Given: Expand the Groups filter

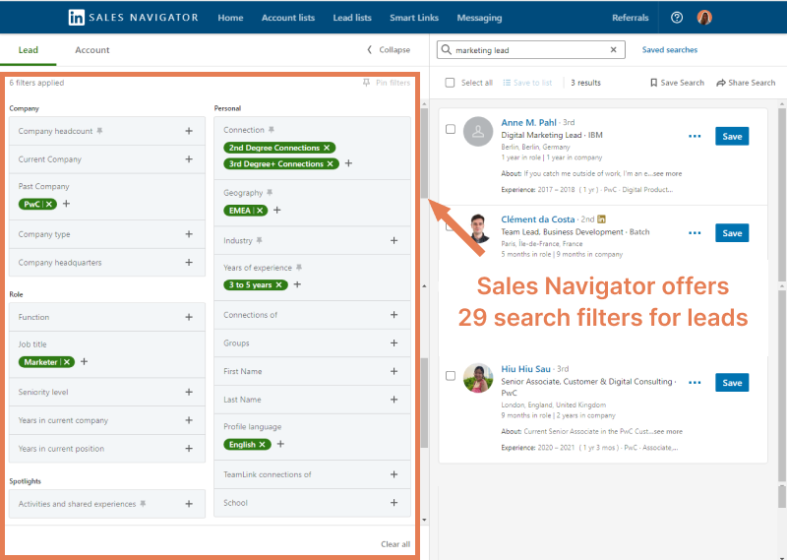Looking at the screenshot, I should 394,343.
